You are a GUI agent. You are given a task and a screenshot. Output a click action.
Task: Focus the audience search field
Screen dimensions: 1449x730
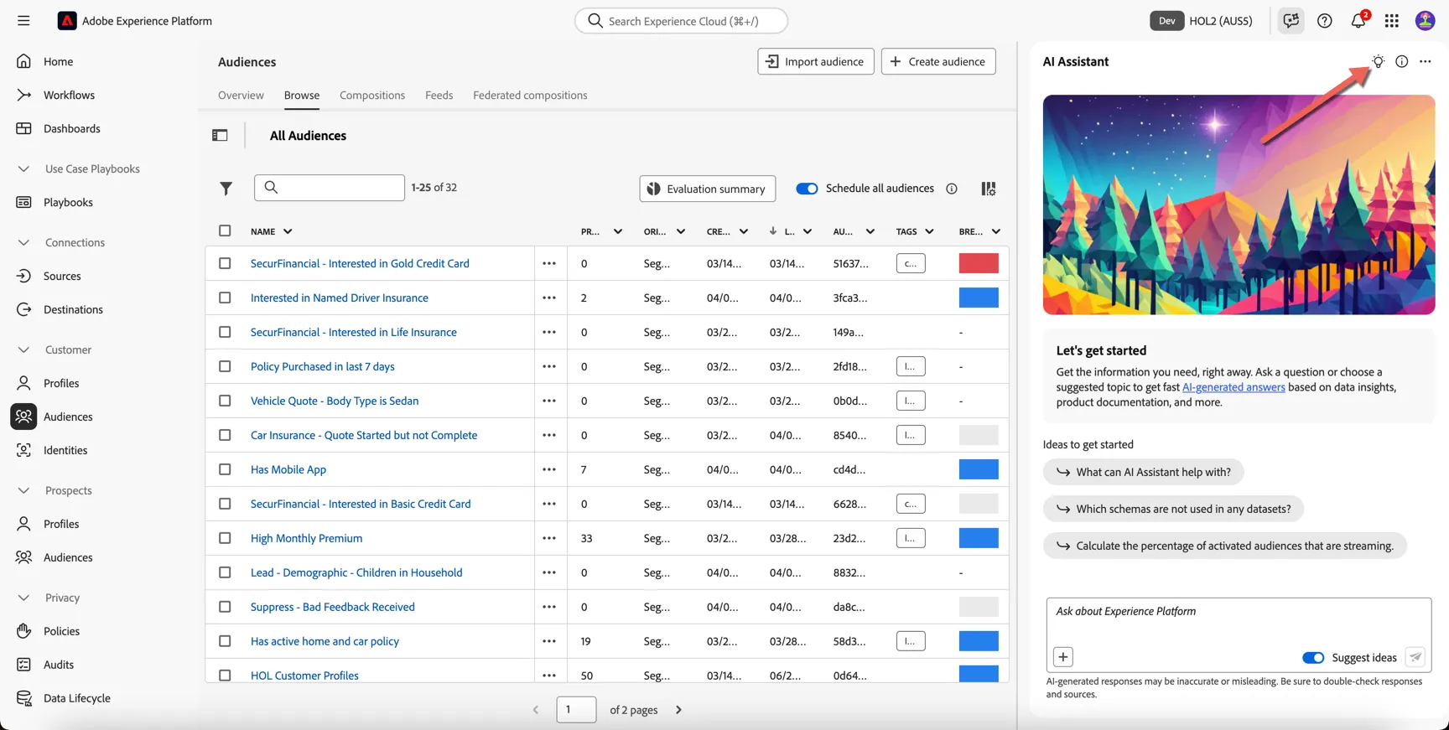tap(330, 188)
